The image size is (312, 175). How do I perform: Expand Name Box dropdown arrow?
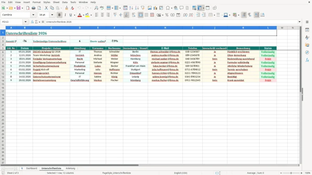coord(26,22)
